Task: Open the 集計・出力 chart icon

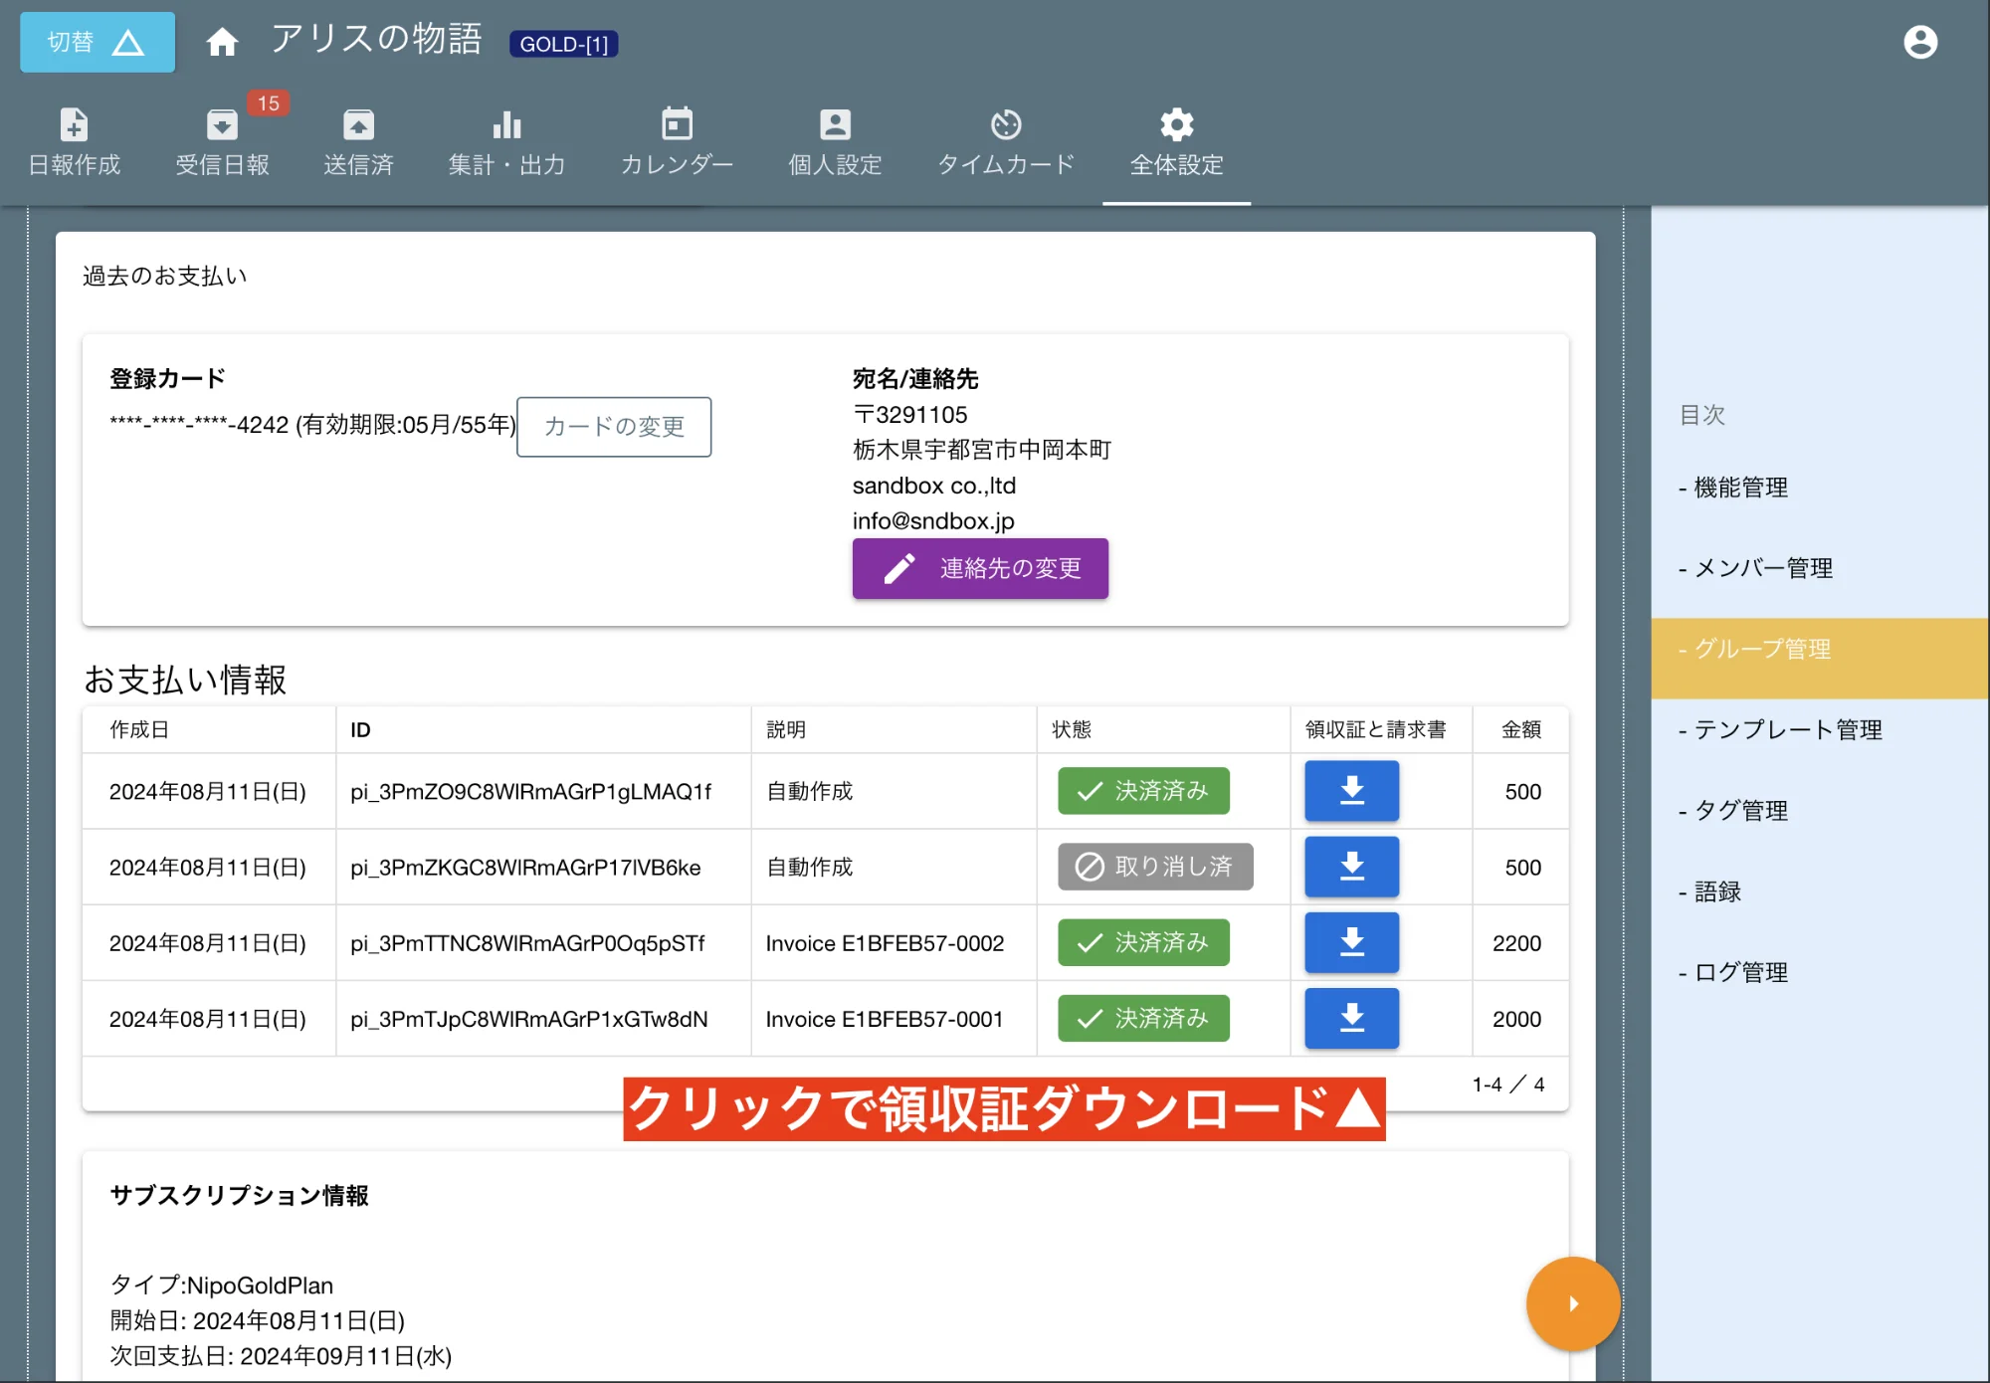Action: pos(507,139)
